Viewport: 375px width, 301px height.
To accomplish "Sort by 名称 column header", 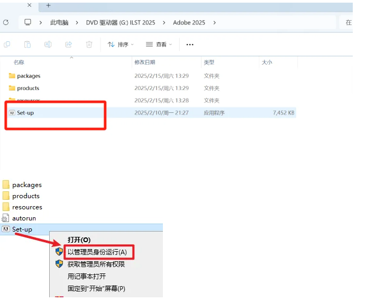I will (19, 63).
